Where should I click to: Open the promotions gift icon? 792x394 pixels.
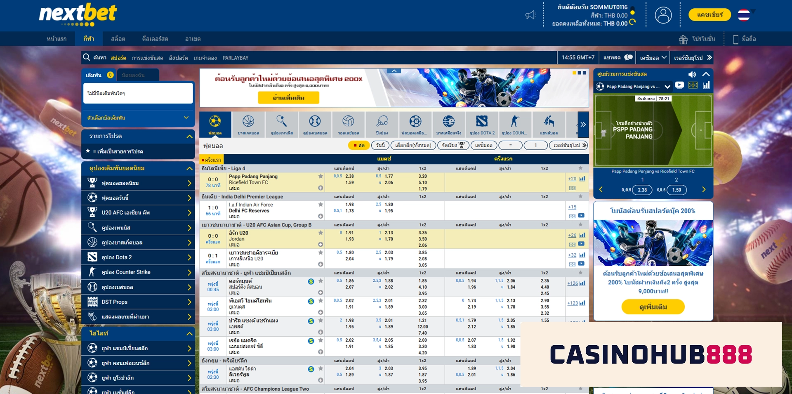[684, 39]
